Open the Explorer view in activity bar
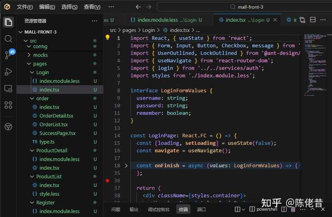332x217 pixels. tap(8, 22)
